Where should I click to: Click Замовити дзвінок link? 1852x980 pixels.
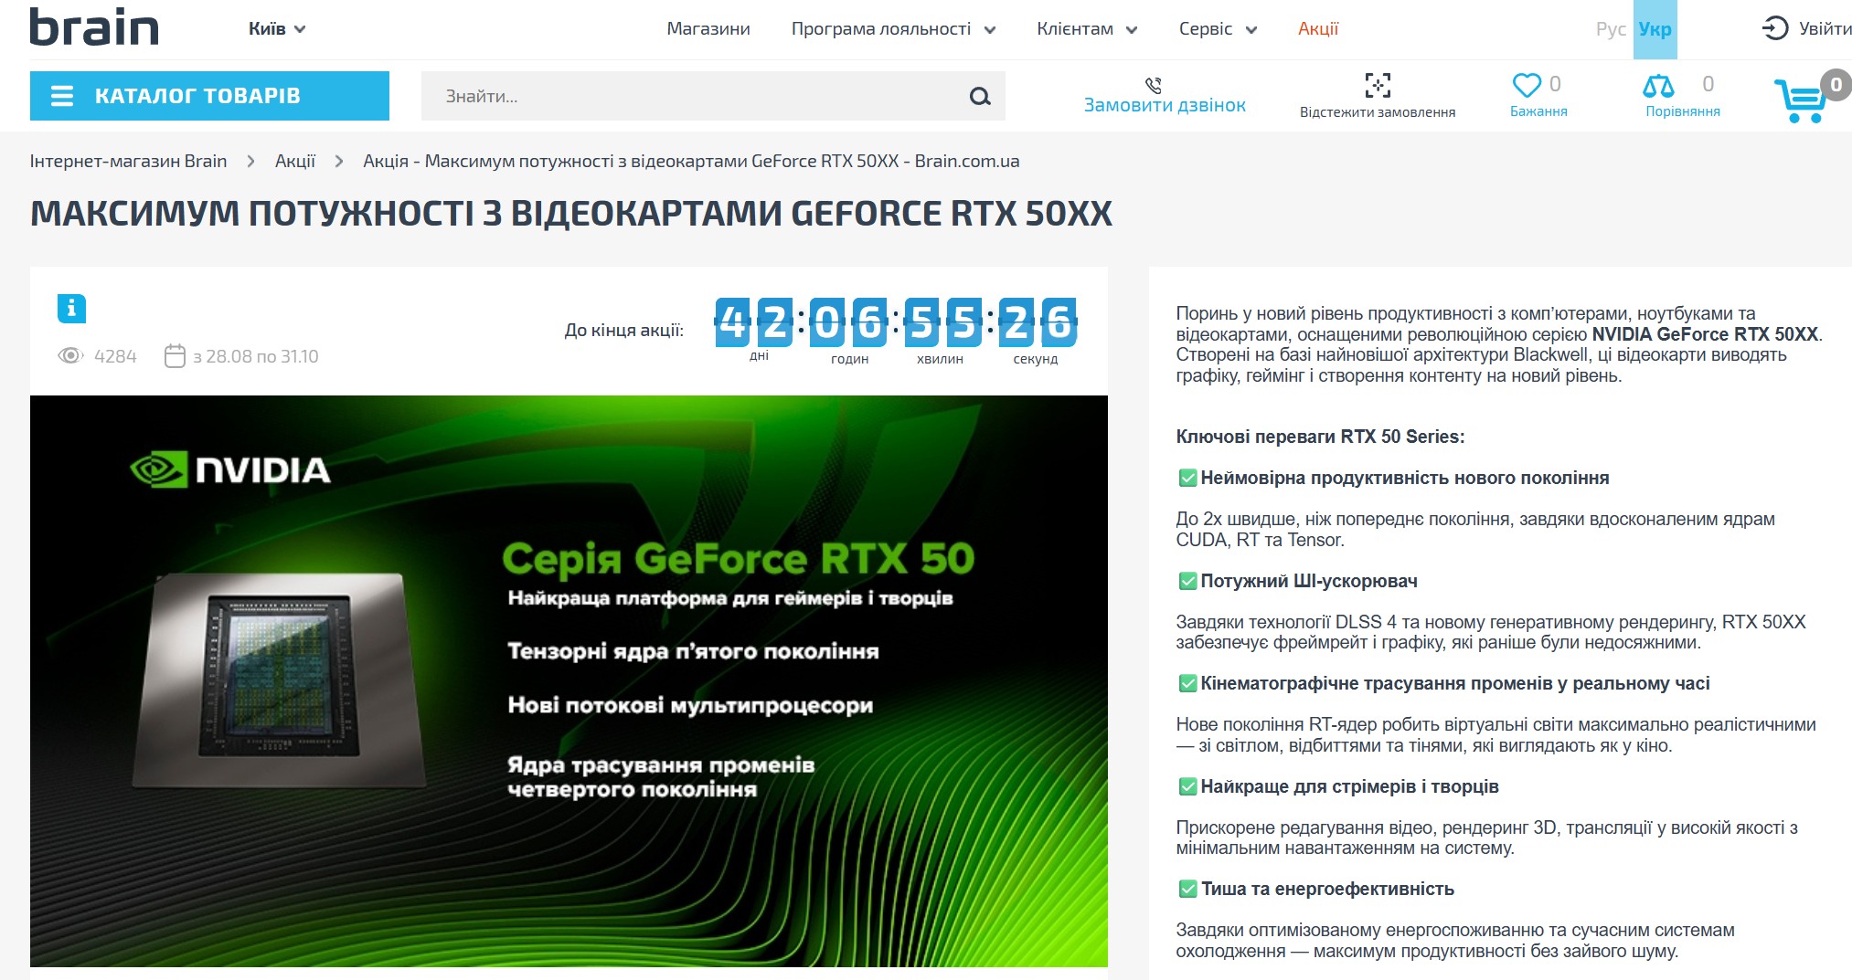1165,105
